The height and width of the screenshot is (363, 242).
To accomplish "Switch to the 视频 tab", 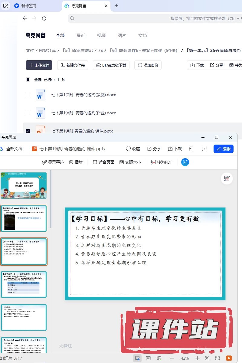I will pos(101,35).
